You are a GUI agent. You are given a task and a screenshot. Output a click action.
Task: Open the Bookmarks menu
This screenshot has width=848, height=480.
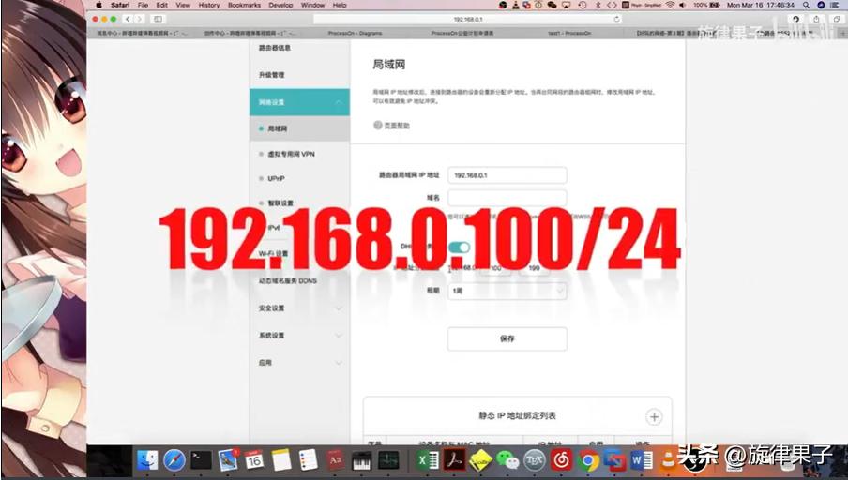point(244,5)
